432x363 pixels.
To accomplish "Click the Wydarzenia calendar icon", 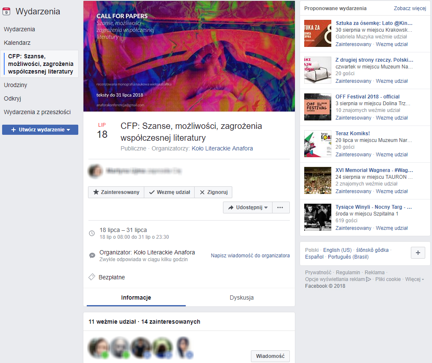I will [6, 11].
